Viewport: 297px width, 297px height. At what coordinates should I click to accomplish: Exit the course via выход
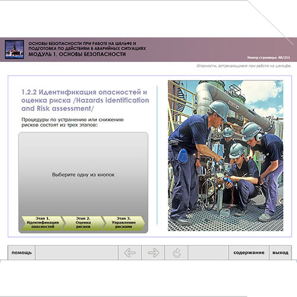click(280, 252)
